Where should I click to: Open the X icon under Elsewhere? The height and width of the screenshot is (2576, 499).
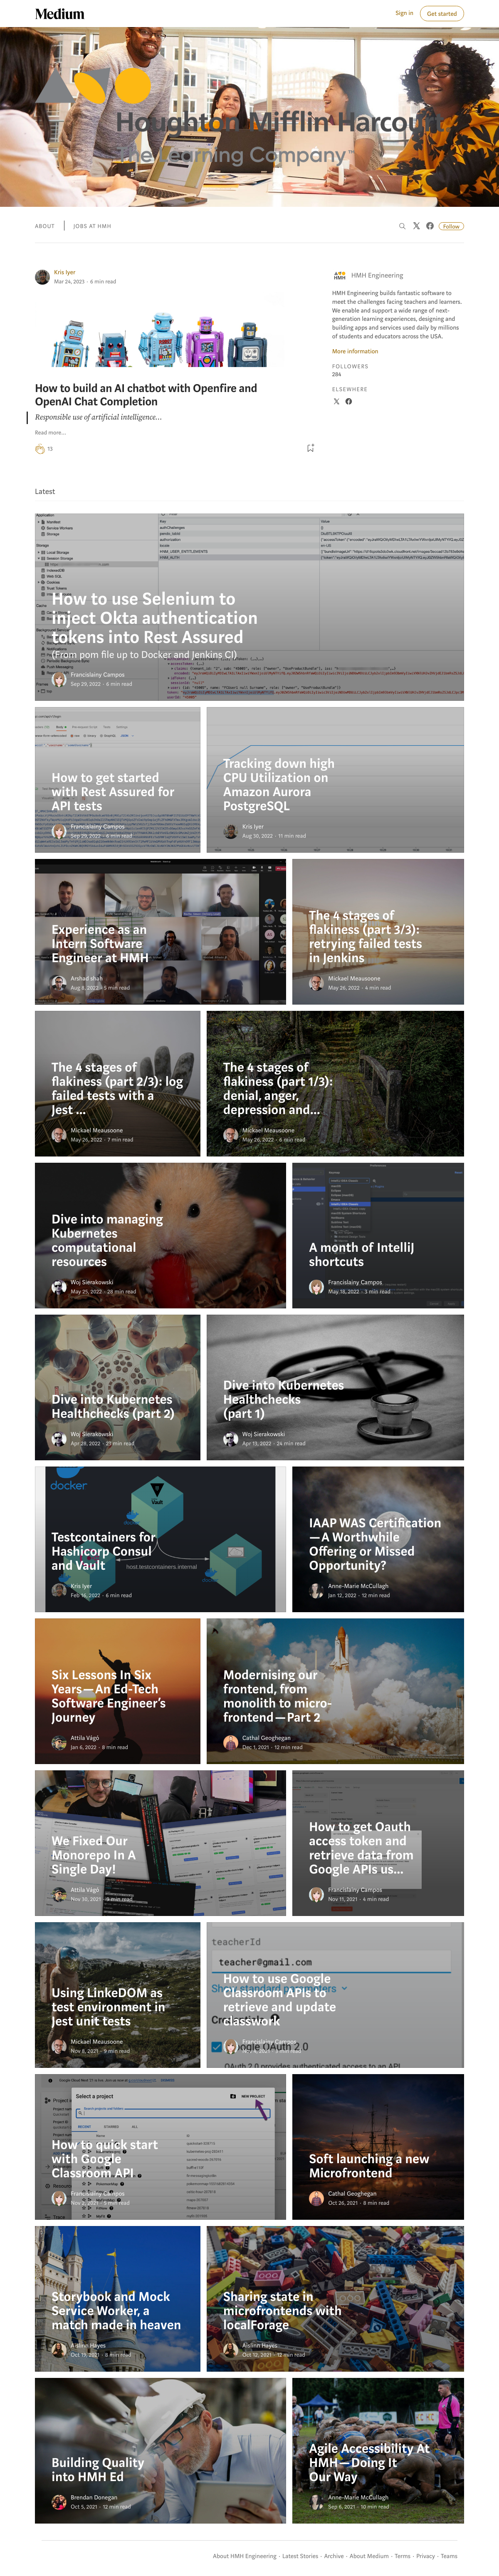tap(336, 401)
